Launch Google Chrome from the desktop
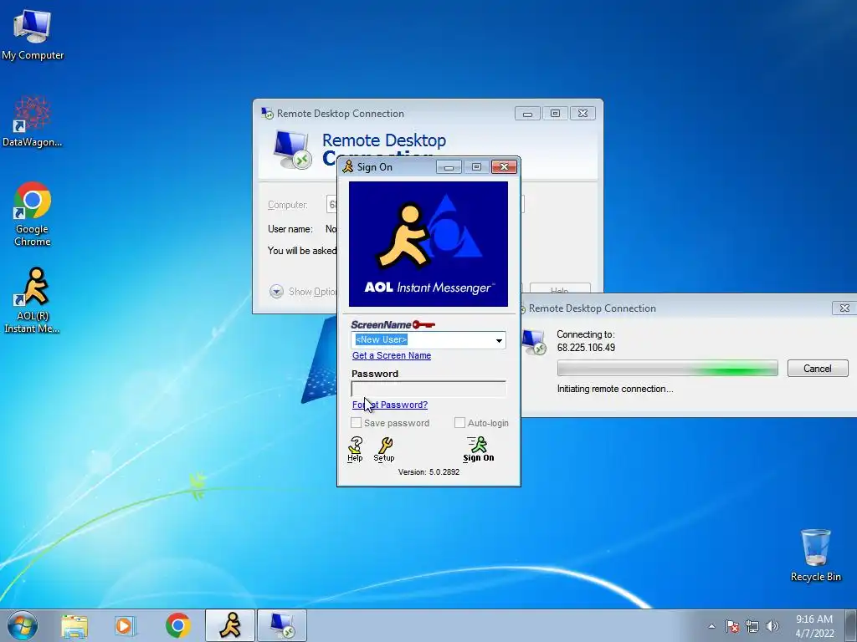 coord(33,214)
